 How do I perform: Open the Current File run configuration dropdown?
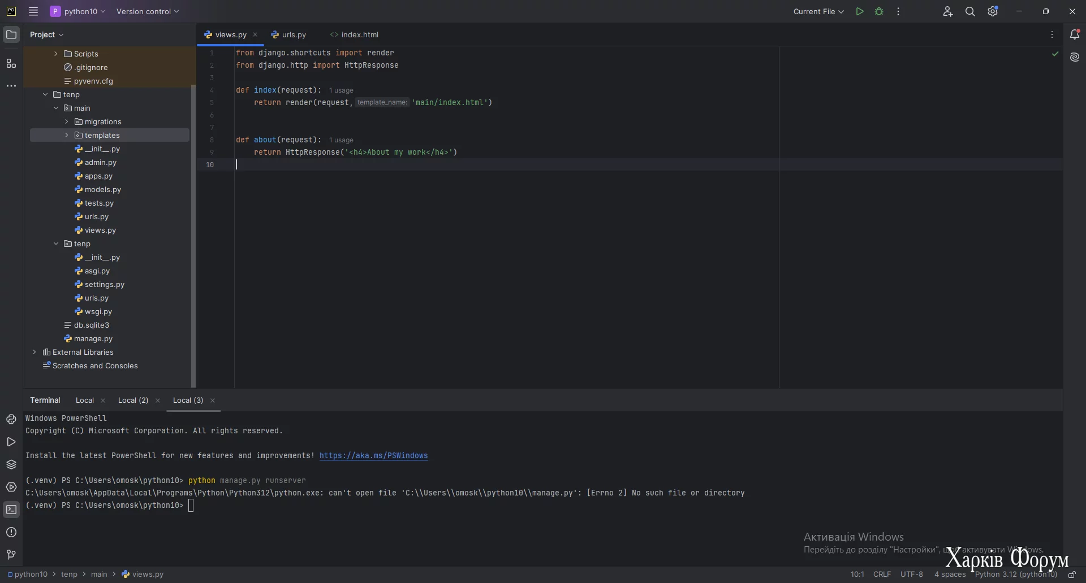818,11
